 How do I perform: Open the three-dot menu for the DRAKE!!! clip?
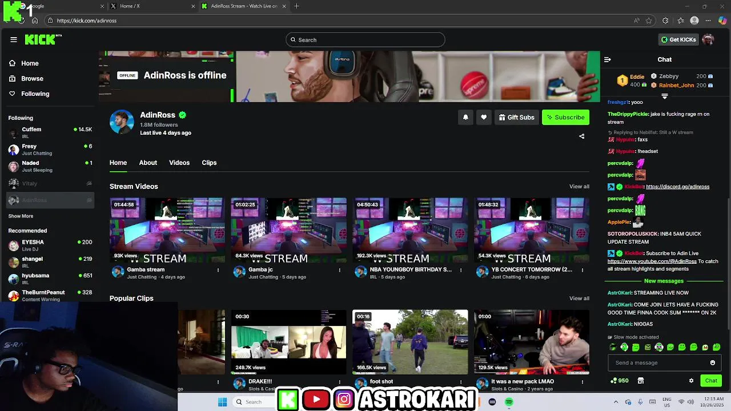point(339,382)
